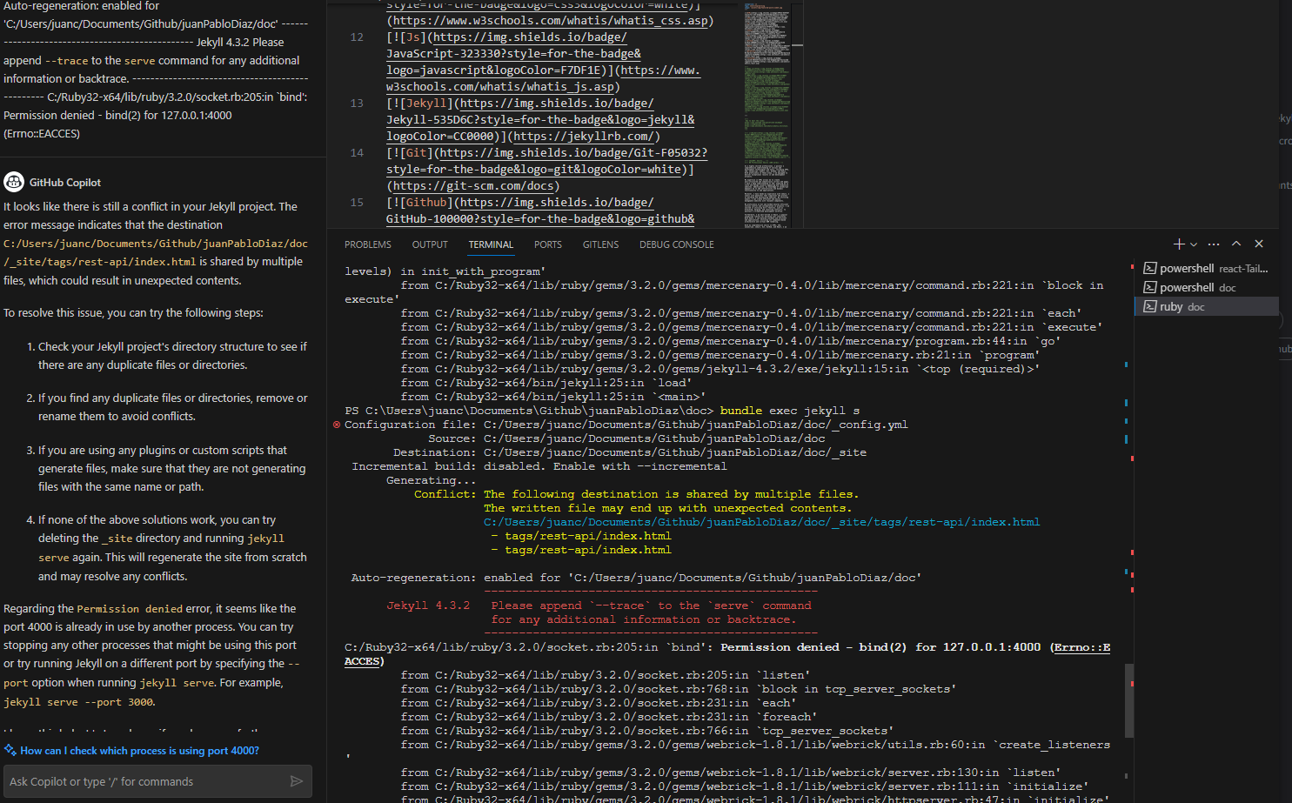Focus the Ask Copilot input field
1292x803 pixels.
(x=146, y=781)
